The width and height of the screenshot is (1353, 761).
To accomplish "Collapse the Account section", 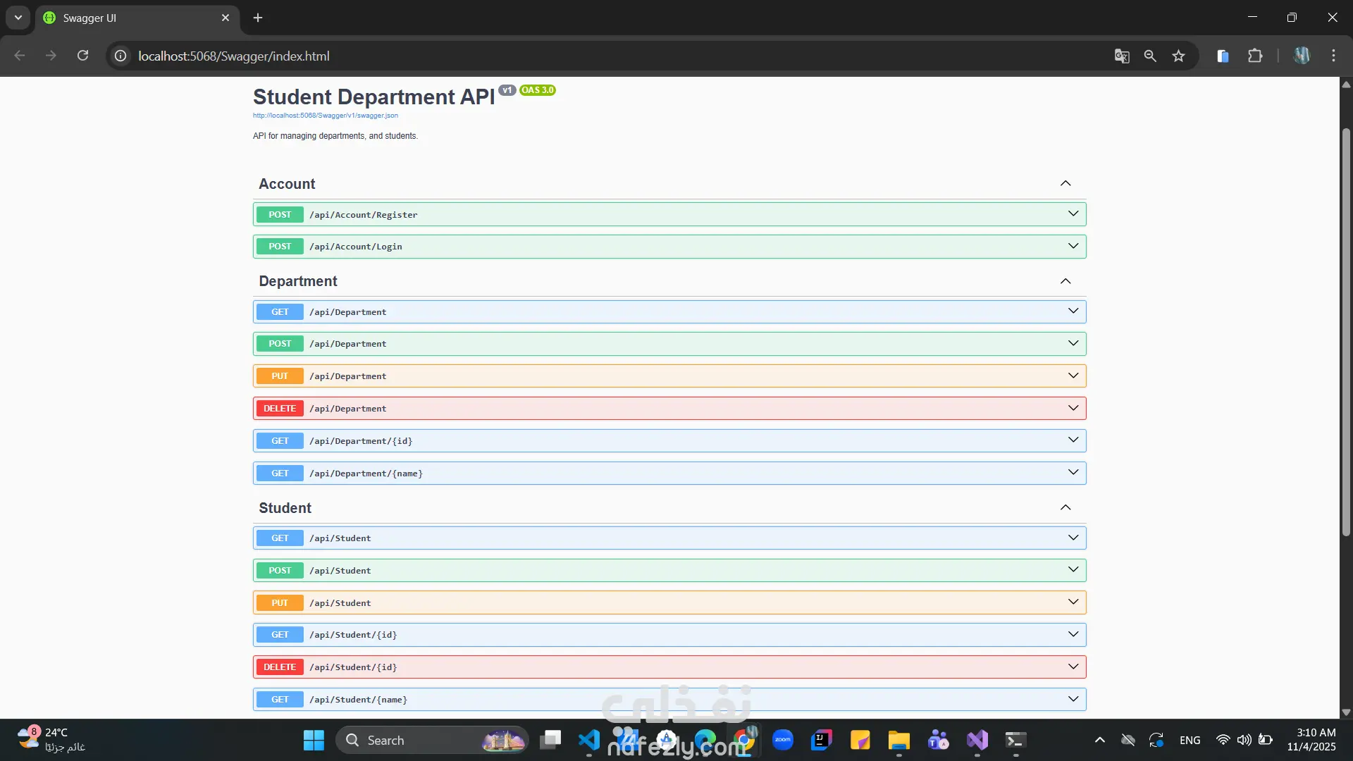I will 1065,183.
